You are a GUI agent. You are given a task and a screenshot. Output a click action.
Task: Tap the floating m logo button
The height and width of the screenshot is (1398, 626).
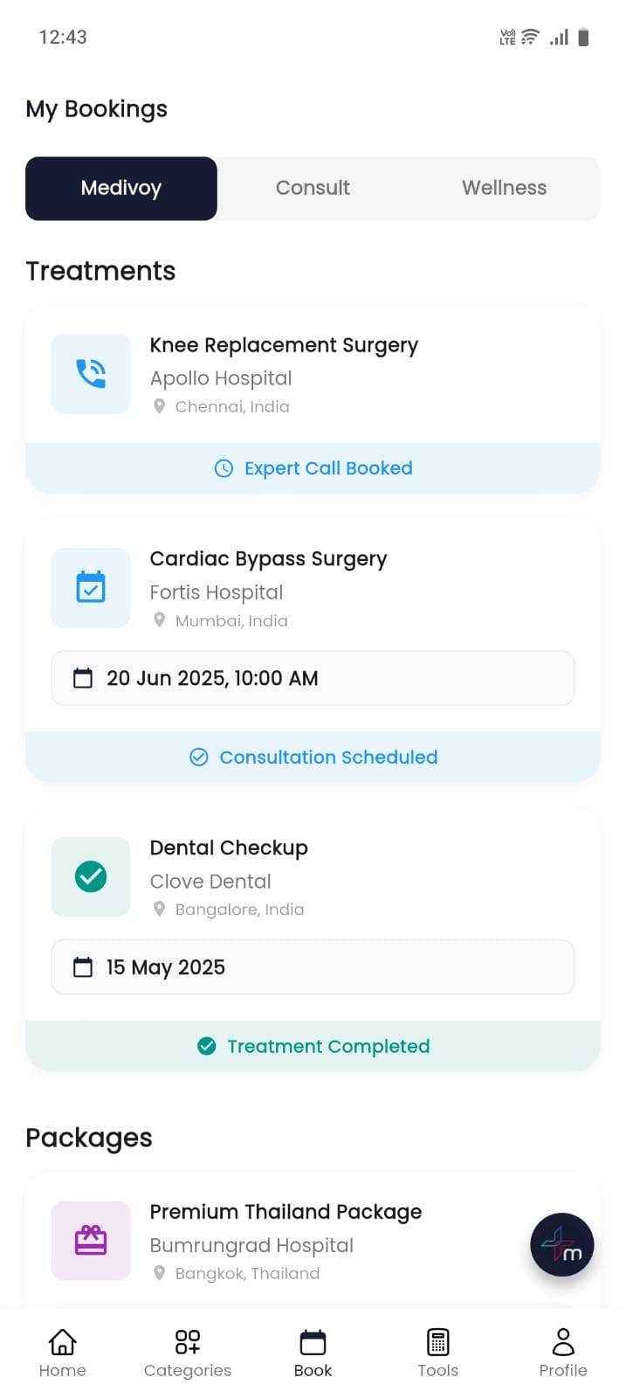(561, 1244)
